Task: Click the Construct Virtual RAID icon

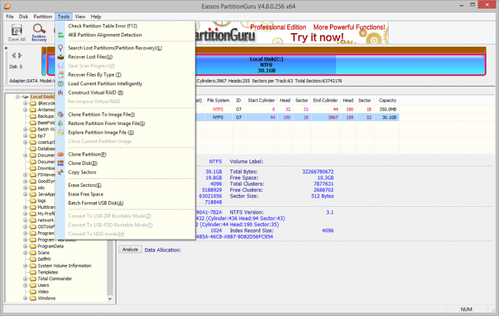Action: coord(61,92)
